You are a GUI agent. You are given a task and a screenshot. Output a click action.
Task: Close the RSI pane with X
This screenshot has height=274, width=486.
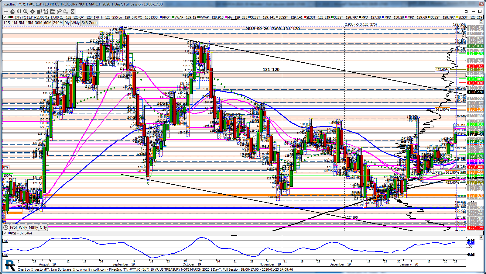pos(5,233)
